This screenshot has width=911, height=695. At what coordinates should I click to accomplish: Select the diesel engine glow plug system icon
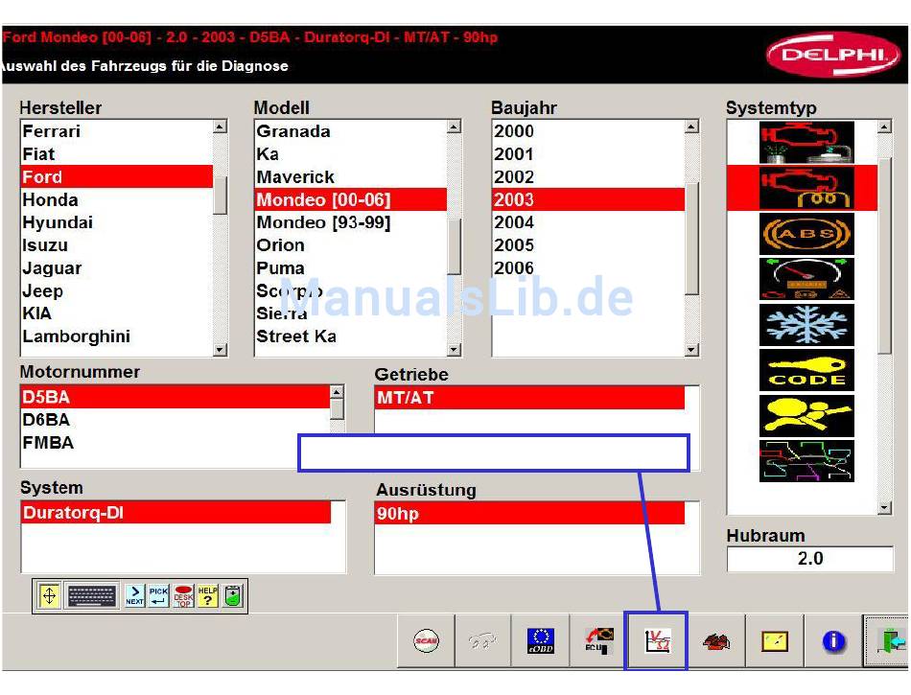pos(806,188)
